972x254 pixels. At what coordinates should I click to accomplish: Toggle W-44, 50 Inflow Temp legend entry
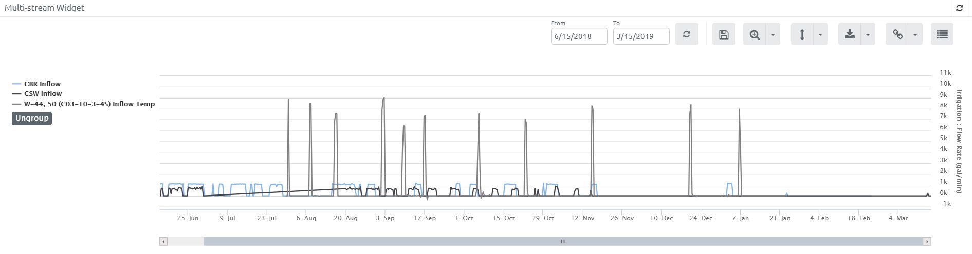pos(84,104)
